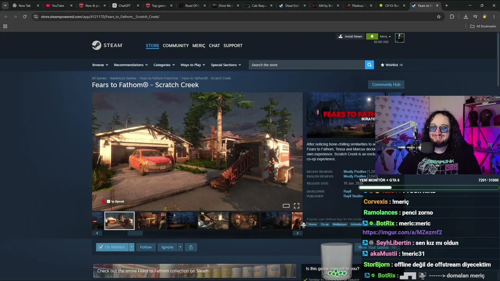
Task: Close the YouTube tab
Action: click(x=71, y=6)
